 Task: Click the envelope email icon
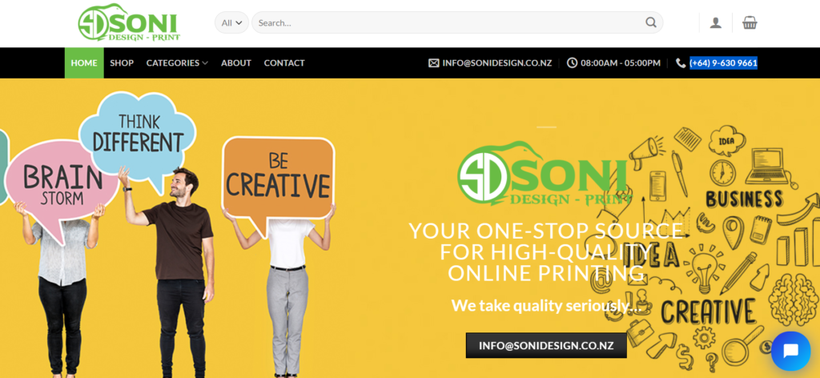433,63
